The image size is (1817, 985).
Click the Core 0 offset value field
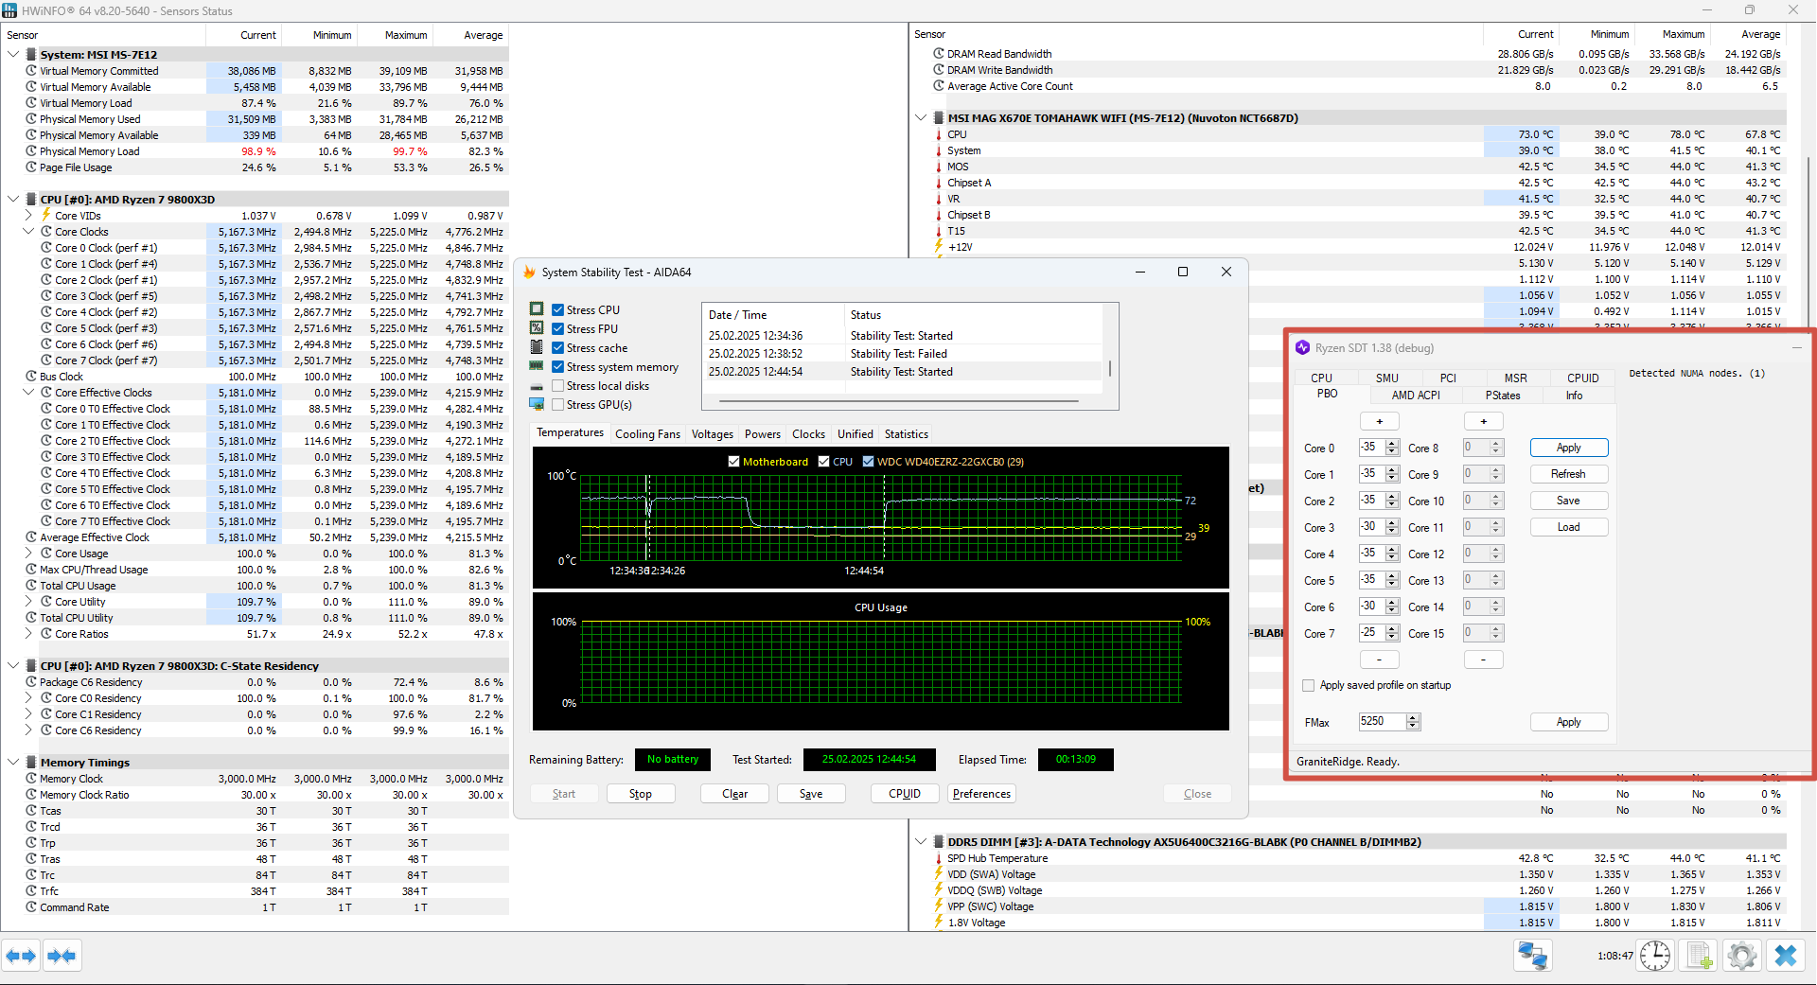pyautogui.click(x=1371, y=448)
